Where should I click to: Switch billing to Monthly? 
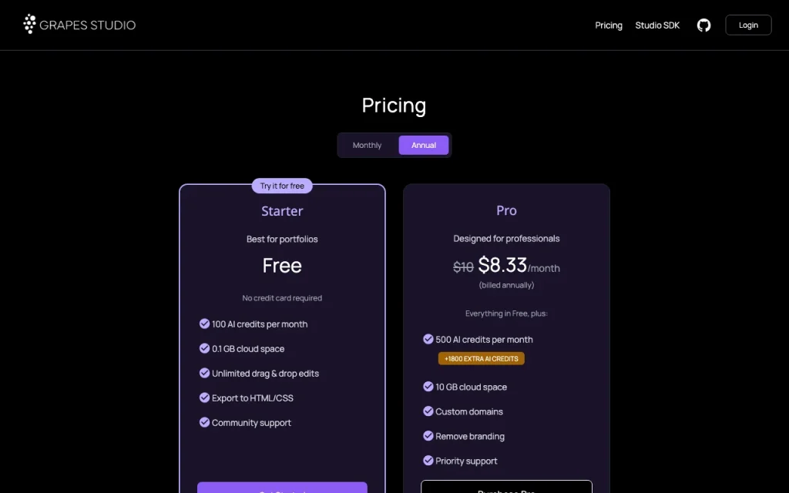pyautogui.click(x=367, y=146)
